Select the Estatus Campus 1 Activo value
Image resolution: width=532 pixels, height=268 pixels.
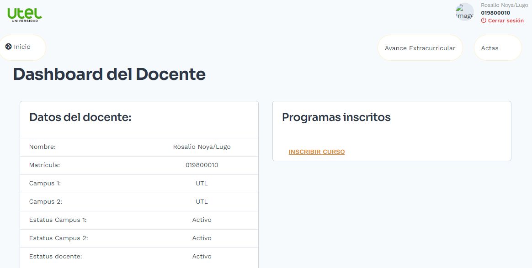[202, 220]
